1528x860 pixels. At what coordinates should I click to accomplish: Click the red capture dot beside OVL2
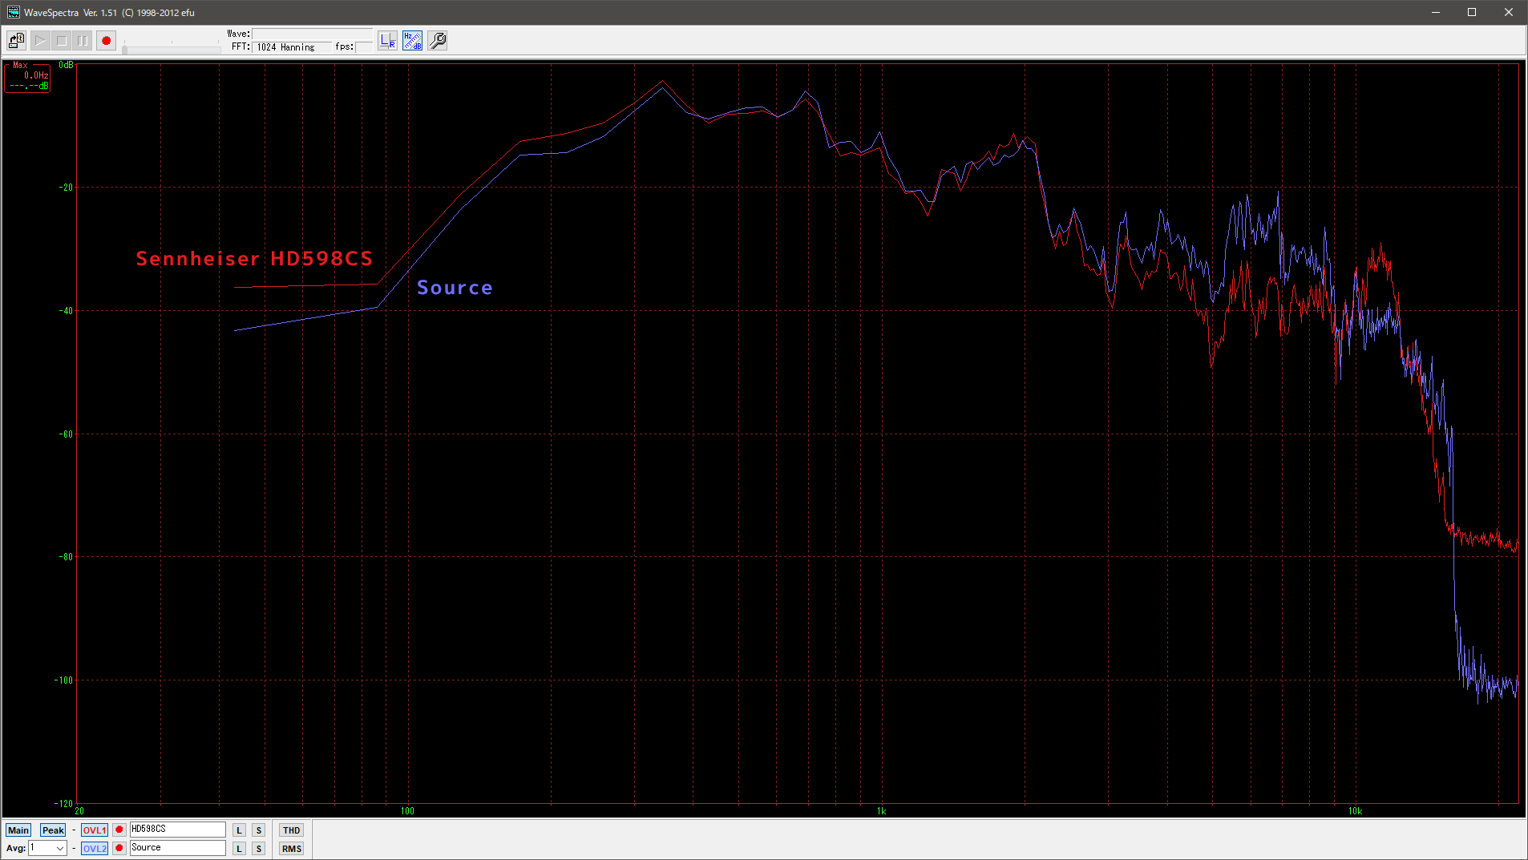point(119,848)
